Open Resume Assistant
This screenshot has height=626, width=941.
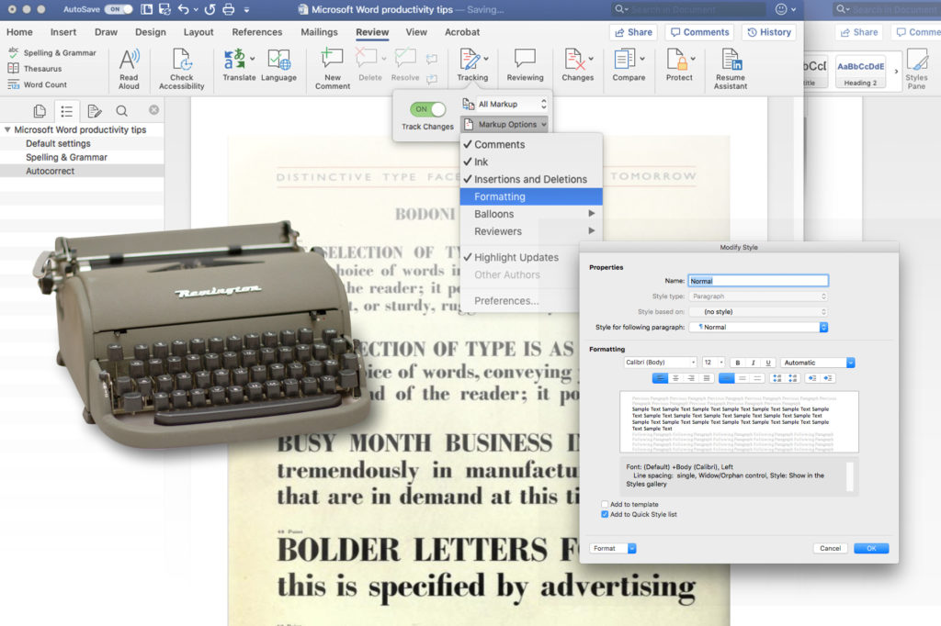click(731, 60)
